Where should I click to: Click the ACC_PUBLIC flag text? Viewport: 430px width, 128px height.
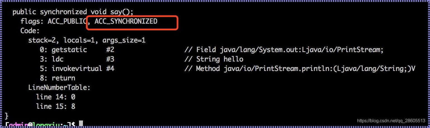[67, 21]
